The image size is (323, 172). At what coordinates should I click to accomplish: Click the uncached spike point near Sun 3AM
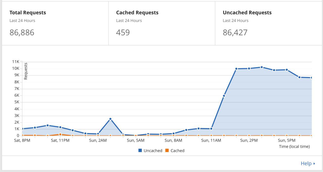point(110,119)
